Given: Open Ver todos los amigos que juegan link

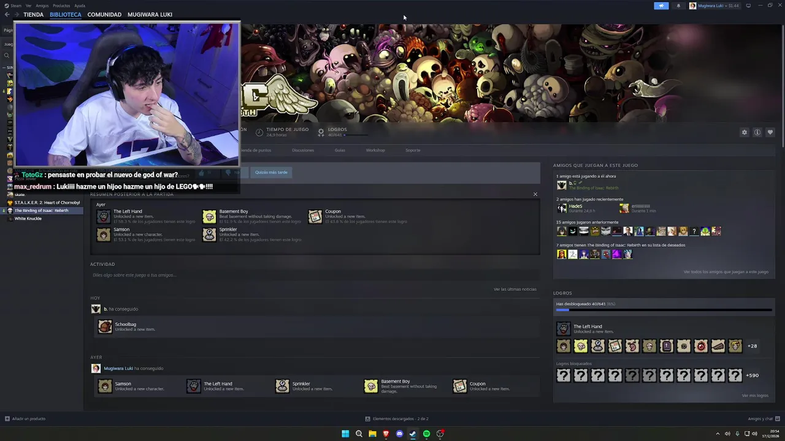Looking at the screenshot, I should click(x=726, y=272).
